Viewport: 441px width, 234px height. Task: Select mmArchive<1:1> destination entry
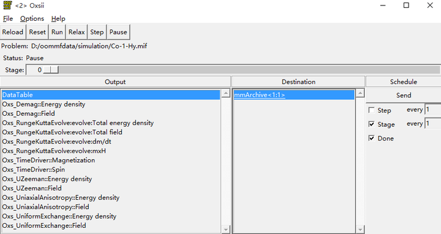pyautogui.click(x=260, y=95)
